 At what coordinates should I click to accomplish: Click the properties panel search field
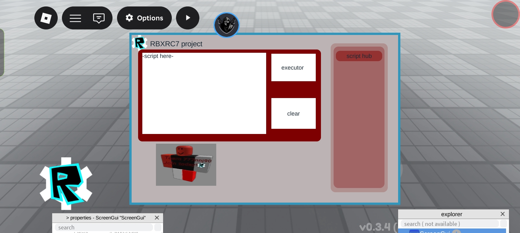tap(104, 227)
